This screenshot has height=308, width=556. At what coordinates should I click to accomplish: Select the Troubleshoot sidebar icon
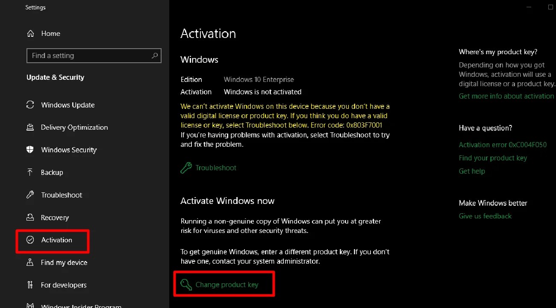[30, 195]
